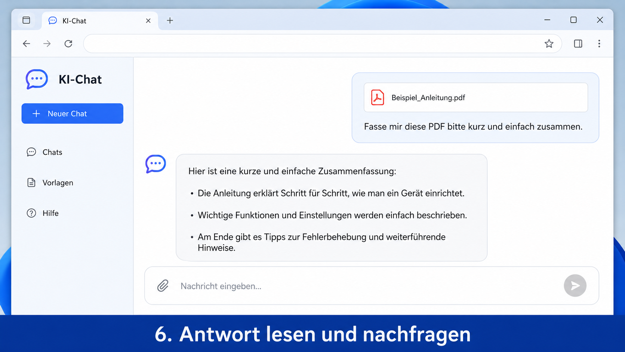Reload the page
Viewport: 625px width, 352px height.
coord(68,43)
